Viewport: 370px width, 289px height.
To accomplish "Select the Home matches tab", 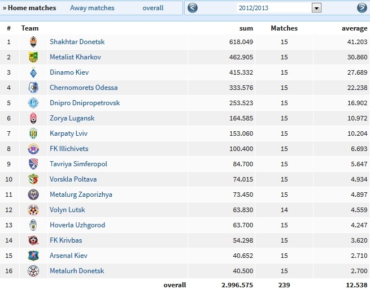I will (x=29, y=8).
